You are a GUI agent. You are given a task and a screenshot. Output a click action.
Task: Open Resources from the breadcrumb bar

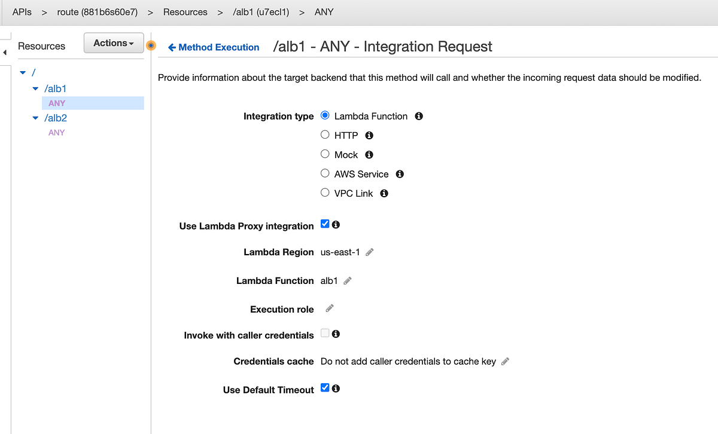point(185,11)
